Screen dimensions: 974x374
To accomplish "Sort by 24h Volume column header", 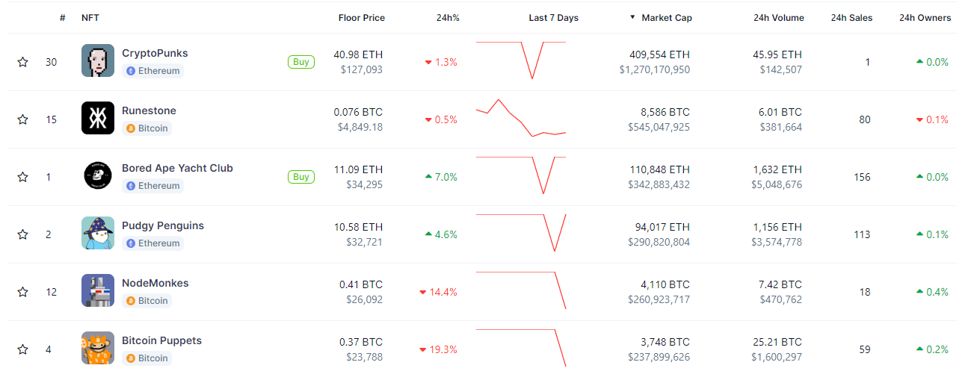I will (778, 18).
